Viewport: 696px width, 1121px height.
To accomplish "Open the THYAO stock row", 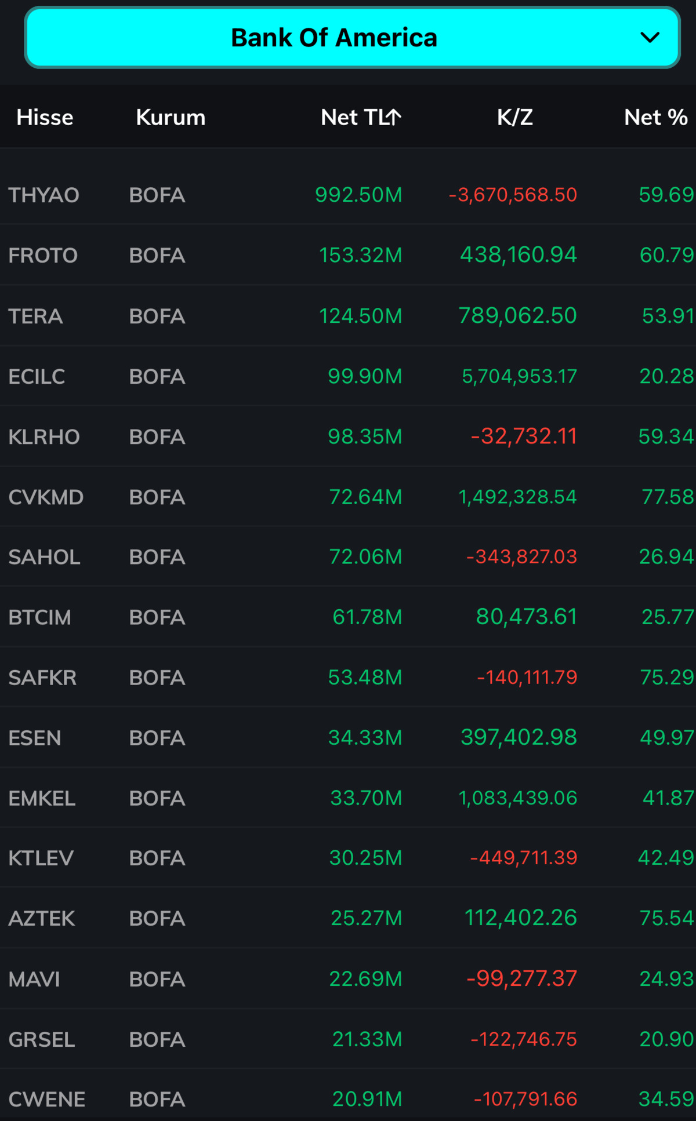I will (348, 195).
